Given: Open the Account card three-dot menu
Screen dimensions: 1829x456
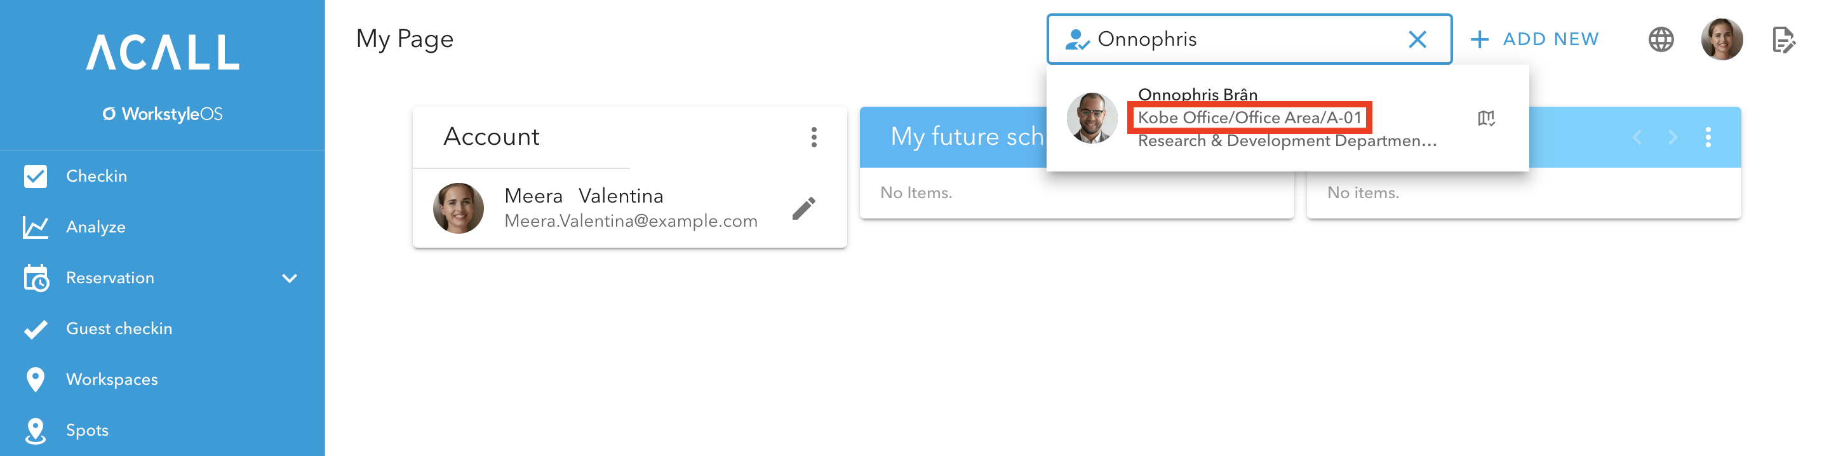Looking at the screenshot, I should coord(814,137).
